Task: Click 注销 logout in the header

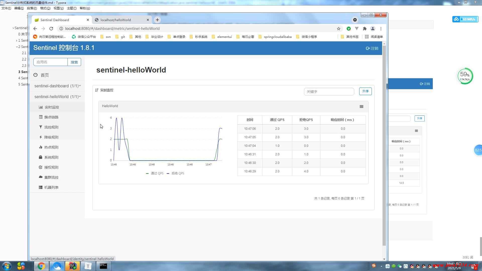Action: [372, 48]
